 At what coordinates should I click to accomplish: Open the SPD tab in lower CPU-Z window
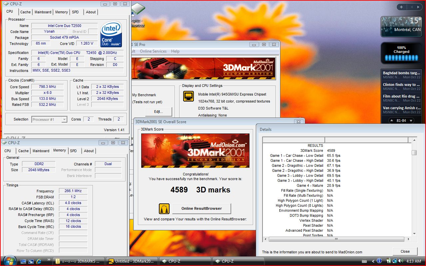(x=74, y=151)
